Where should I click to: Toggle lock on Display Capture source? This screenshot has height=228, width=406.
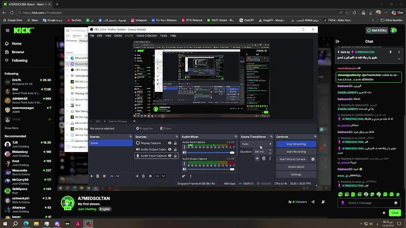(x=175, y=143)
